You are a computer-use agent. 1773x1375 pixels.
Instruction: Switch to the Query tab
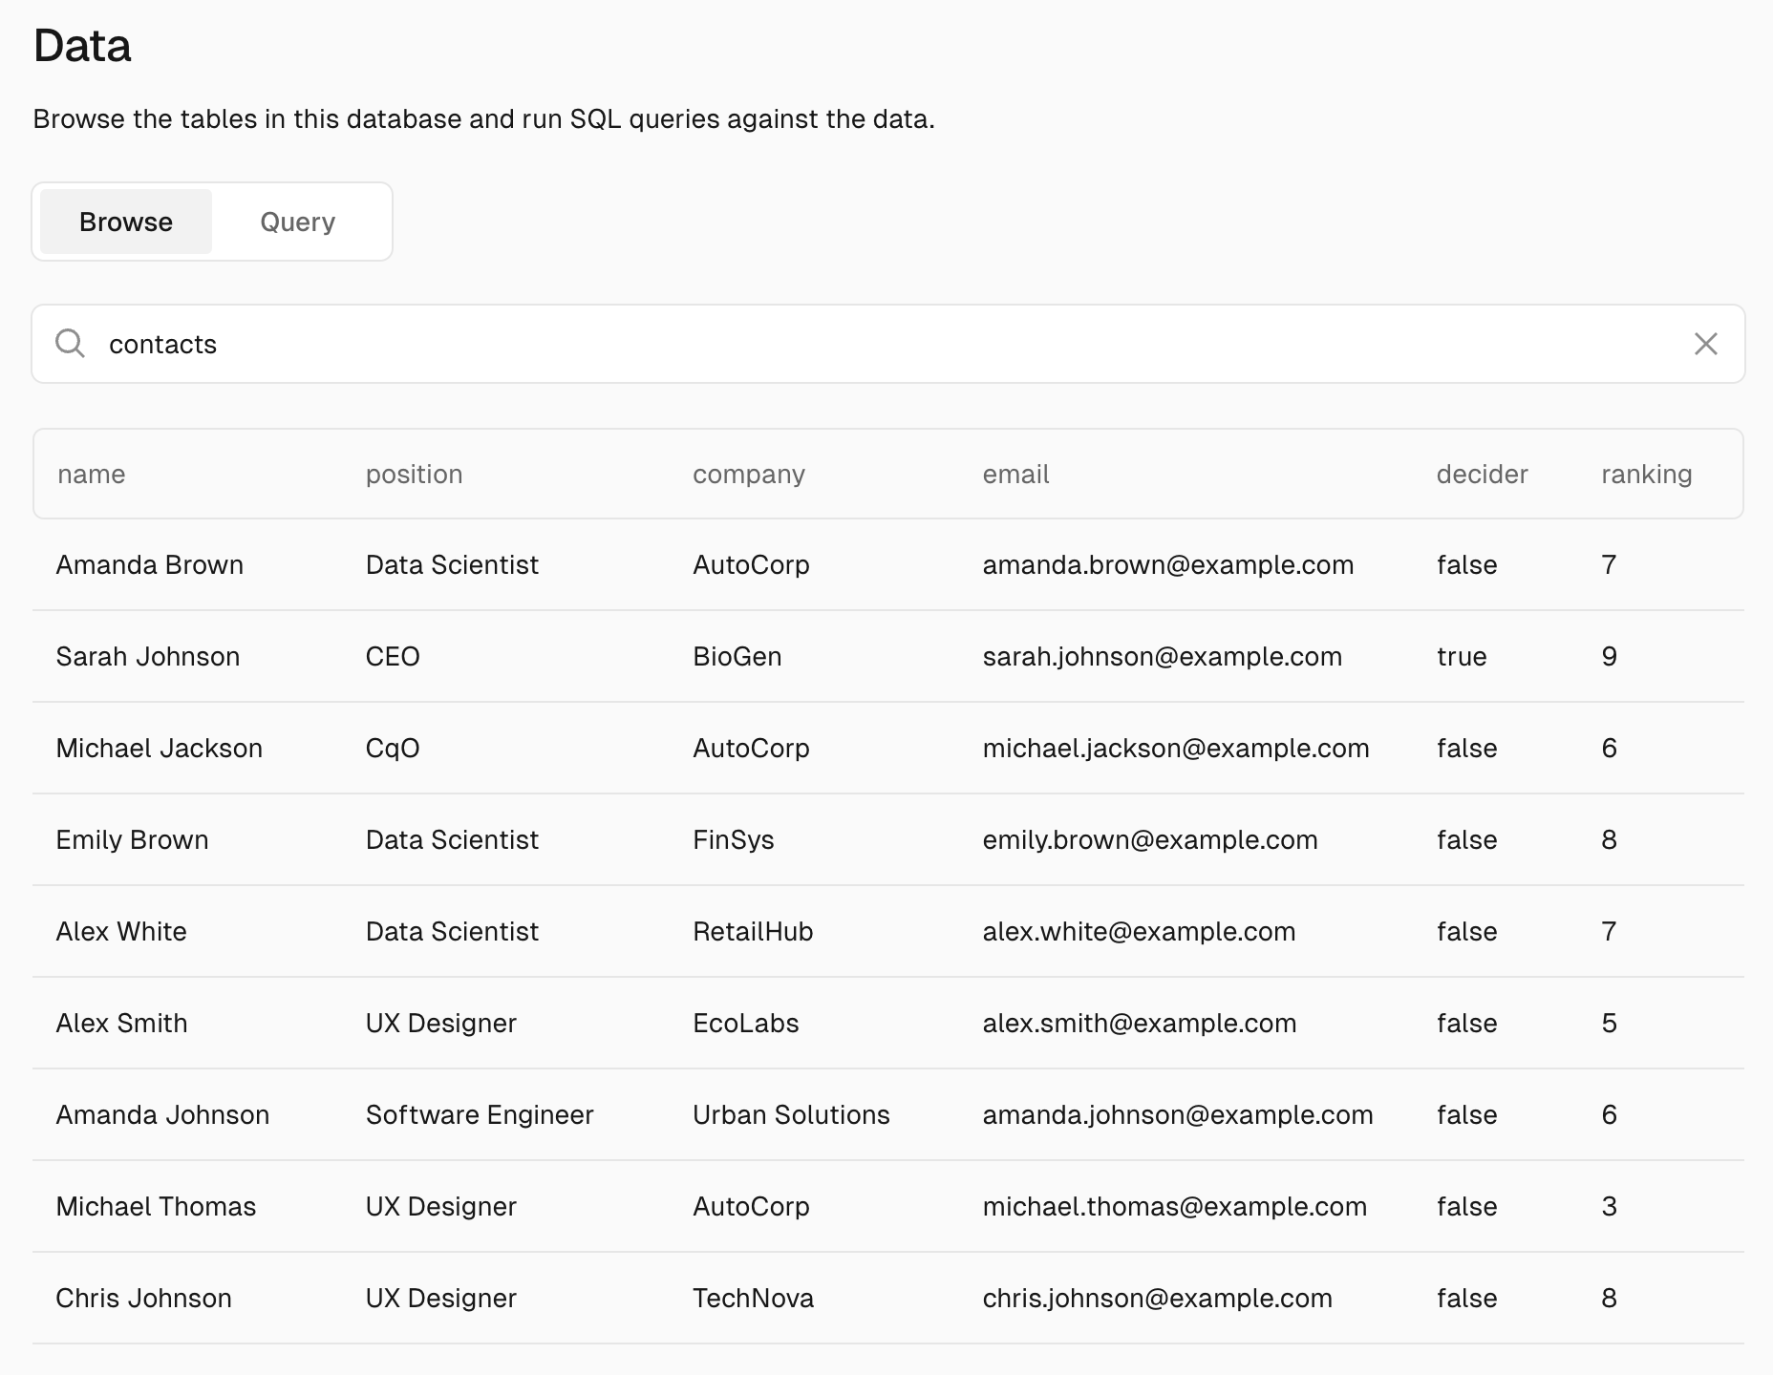[x=297, y=222]
